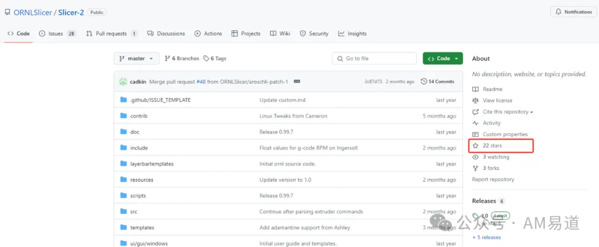Viewport: 599px width, 247px height.
Task: Click folder icon beside resources
Action: pyautogui.click(x=123, y=179)
